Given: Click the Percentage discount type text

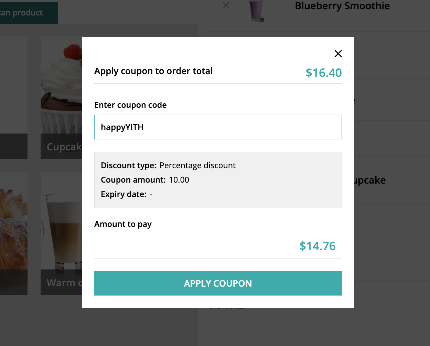Looking at the screenshot, I should pyautogui.click(x=197, y=165).
